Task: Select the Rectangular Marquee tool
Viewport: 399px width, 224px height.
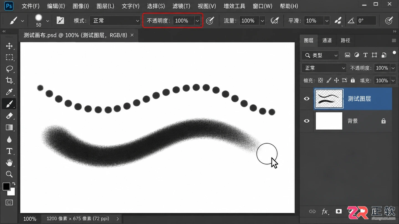Action: click(9, 57)
